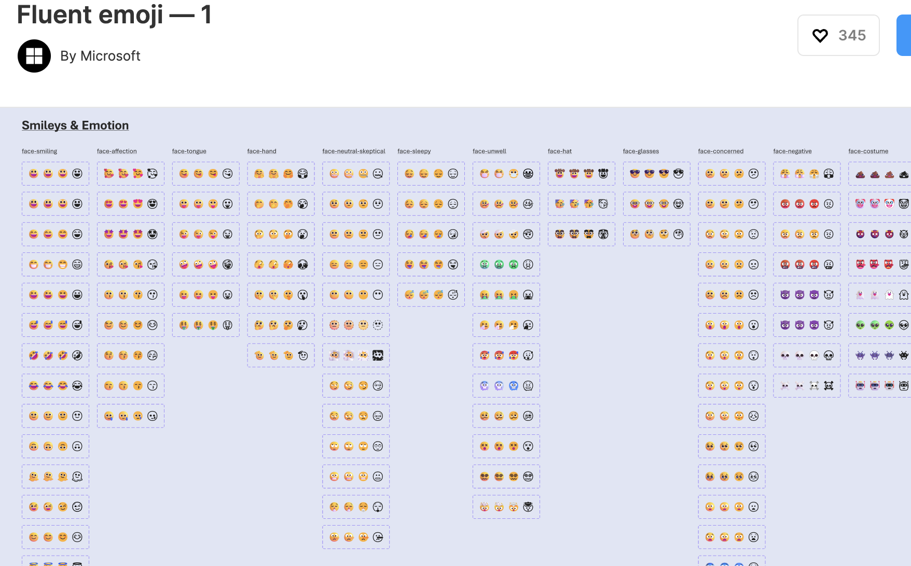
Task: Click the black outline money-mouth face emoji
Action: [x=228, y=325]
